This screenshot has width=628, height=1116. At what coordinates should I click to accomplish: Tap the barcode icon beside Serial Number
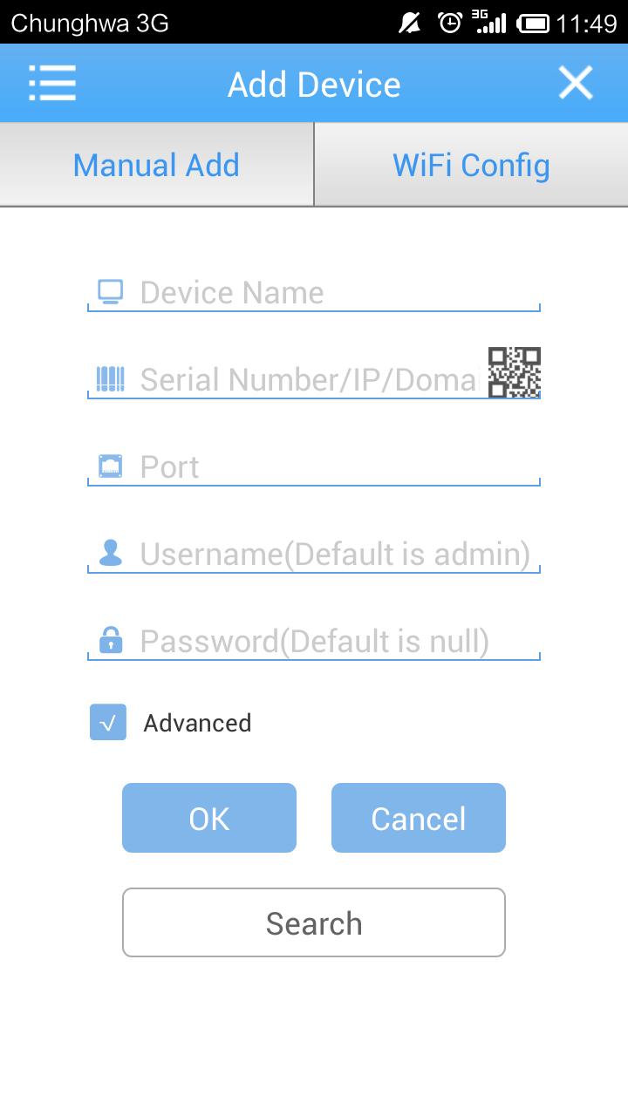[x=110, y=379]
